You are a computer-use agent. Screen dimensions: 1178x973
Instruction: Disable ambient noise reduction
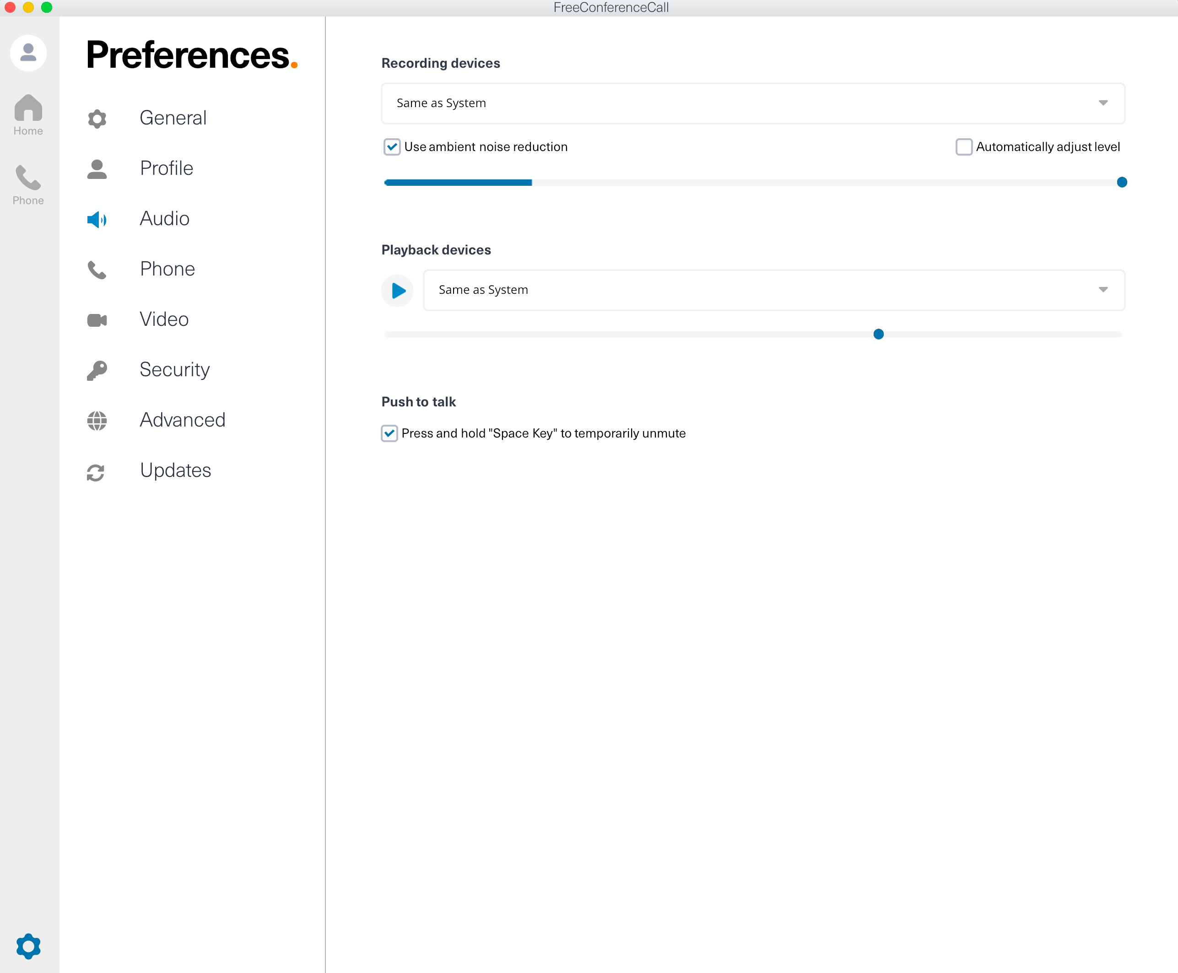(392, 147)
